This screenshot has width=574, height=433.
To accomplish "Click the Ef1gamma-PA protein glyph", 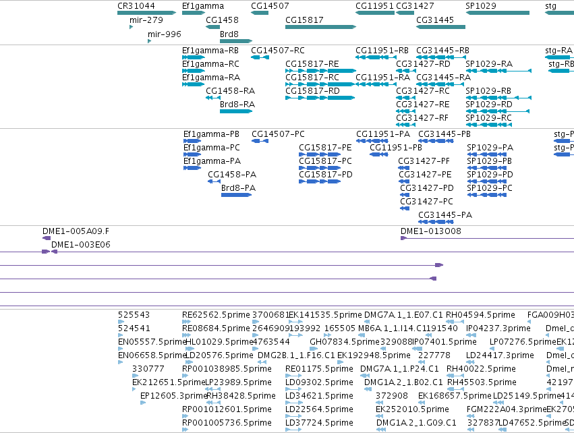I will [x=192, y=168].
